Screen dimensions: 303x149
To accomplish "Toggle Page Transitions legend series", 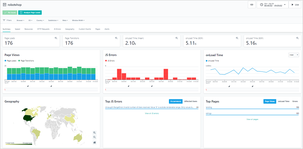I will point(26,61).
